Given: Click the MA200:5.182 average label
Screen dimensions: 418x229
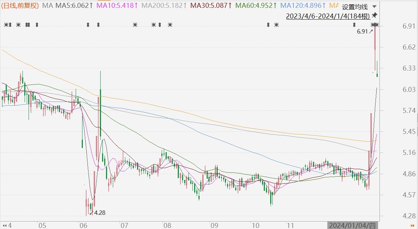Looking at the screenshot, I should tap(164, 5).
